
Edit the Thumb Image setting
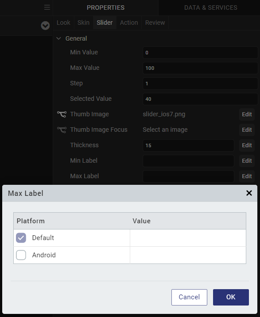[247, 115]
